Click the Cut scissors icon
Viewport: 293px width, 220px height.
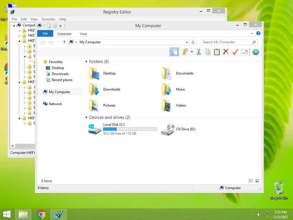point(199,52)
